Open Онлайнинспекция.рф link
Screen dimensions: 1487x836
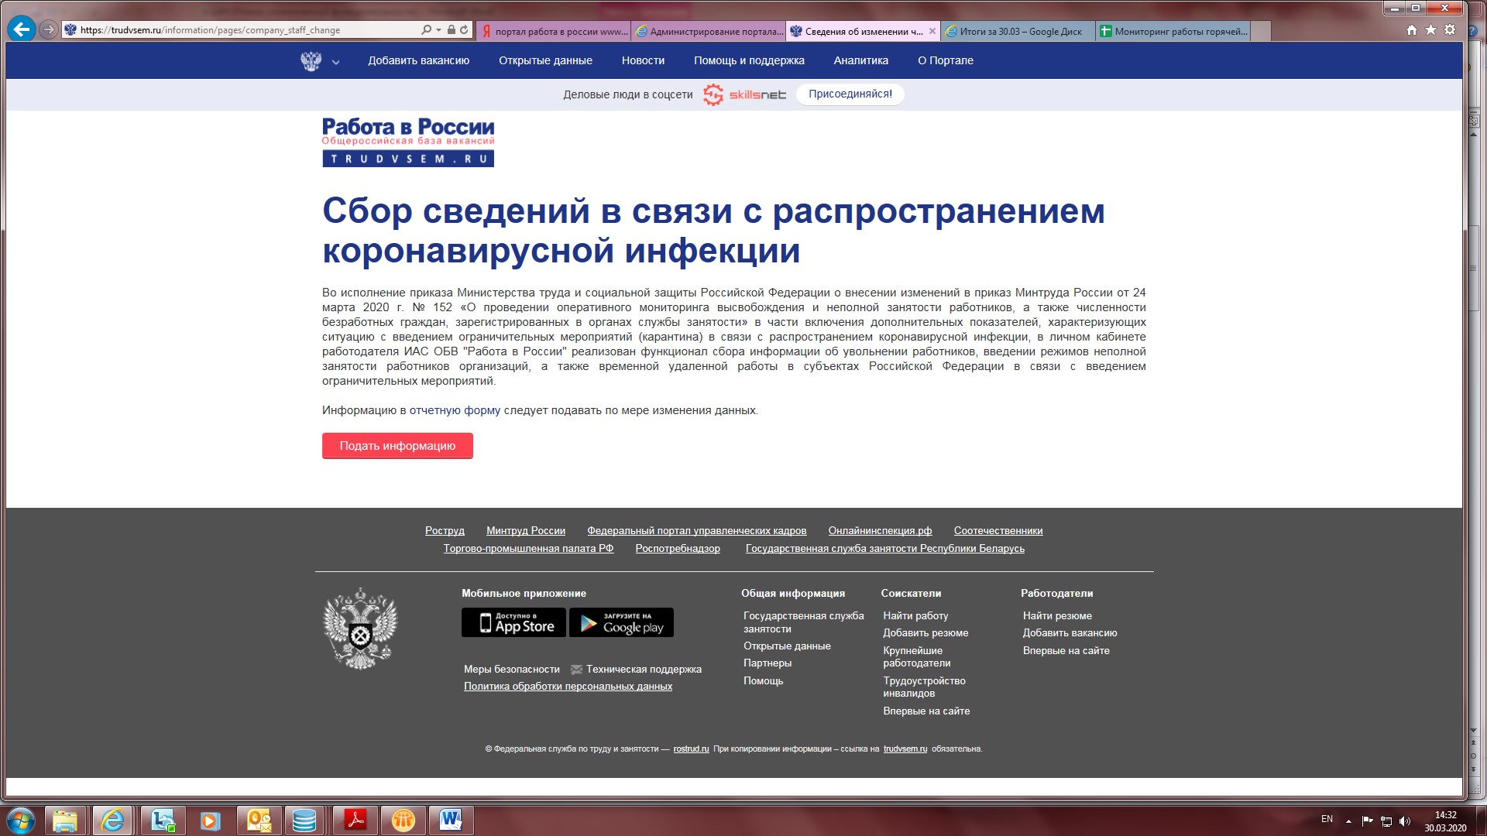(x=880, y=531)
